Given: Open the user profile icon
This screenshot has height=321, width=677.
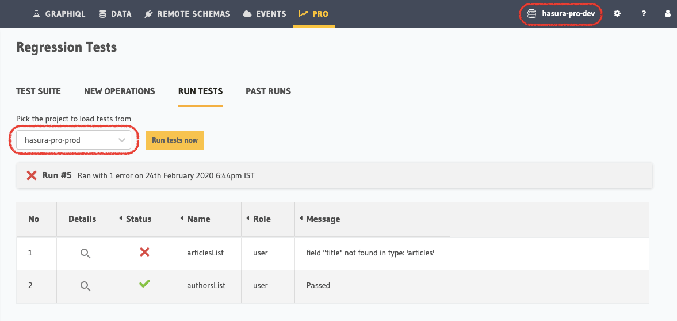Looking at the screenshot, I should [668, 13].
